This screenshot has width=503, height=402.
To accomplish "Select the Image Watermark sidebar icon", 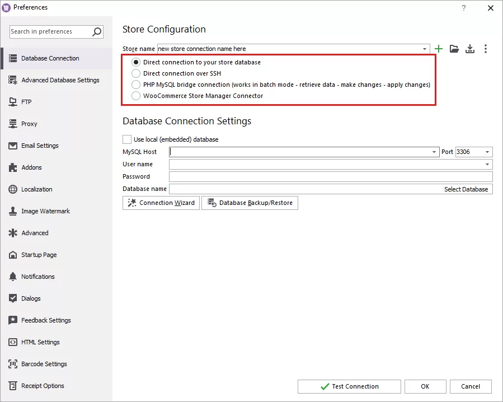I will click(12, 211).
